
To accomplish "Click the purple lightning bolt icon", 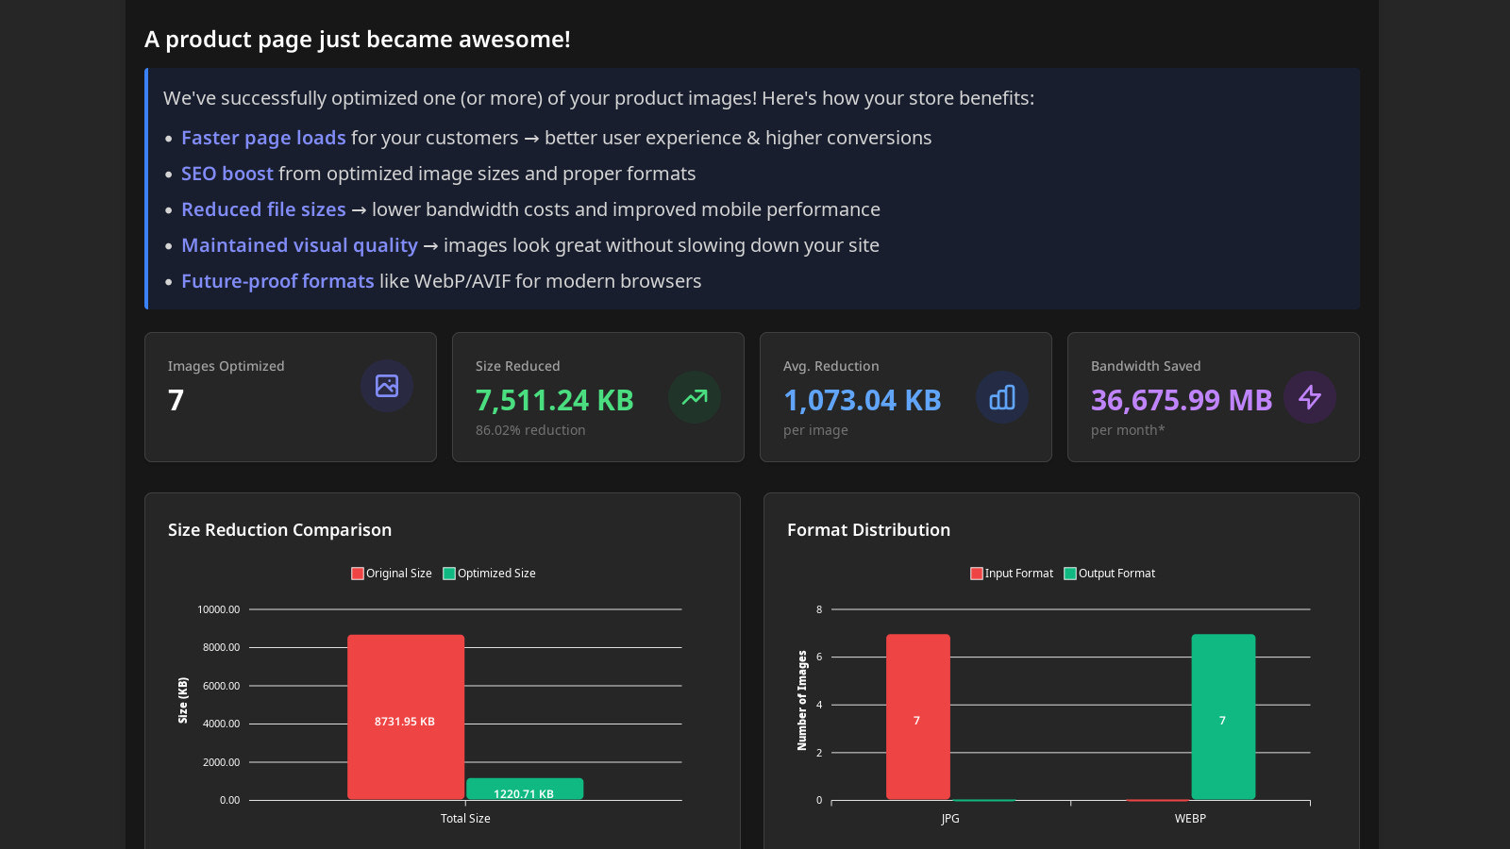I will (1310, 397).
